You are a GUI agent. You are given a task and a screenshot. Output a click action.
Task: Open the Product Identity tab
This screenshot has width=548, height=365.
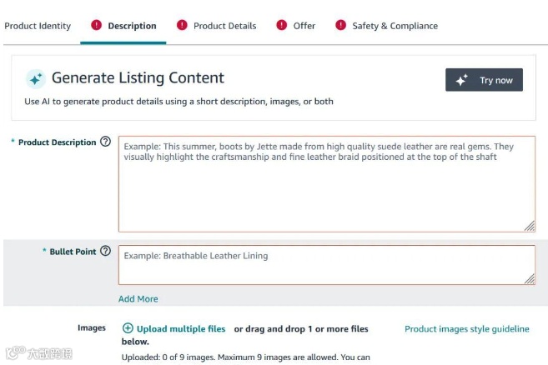[x=38, y=26]
